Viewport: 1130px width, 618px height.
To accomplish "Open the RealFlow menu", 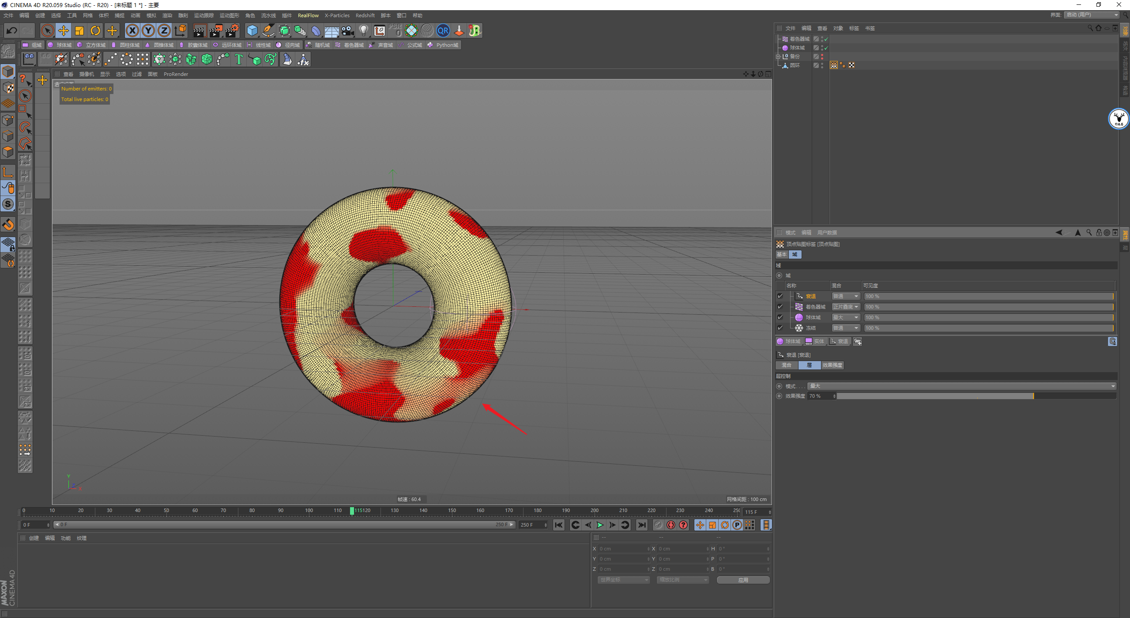I will point(308,15).
